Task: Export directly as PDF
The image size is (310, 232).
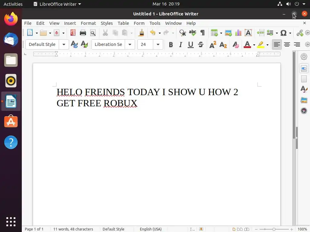Action: [73, 33]
